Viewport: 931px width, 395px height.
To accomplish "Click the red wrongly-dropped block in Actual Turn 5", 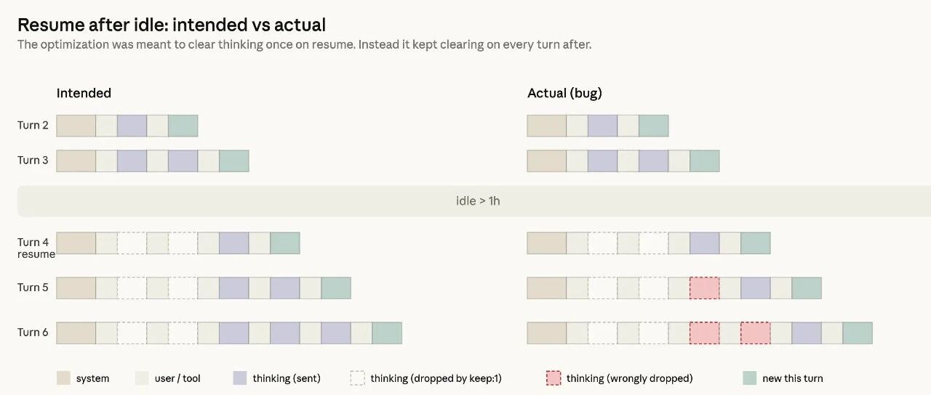I will [x=704, y=288].
